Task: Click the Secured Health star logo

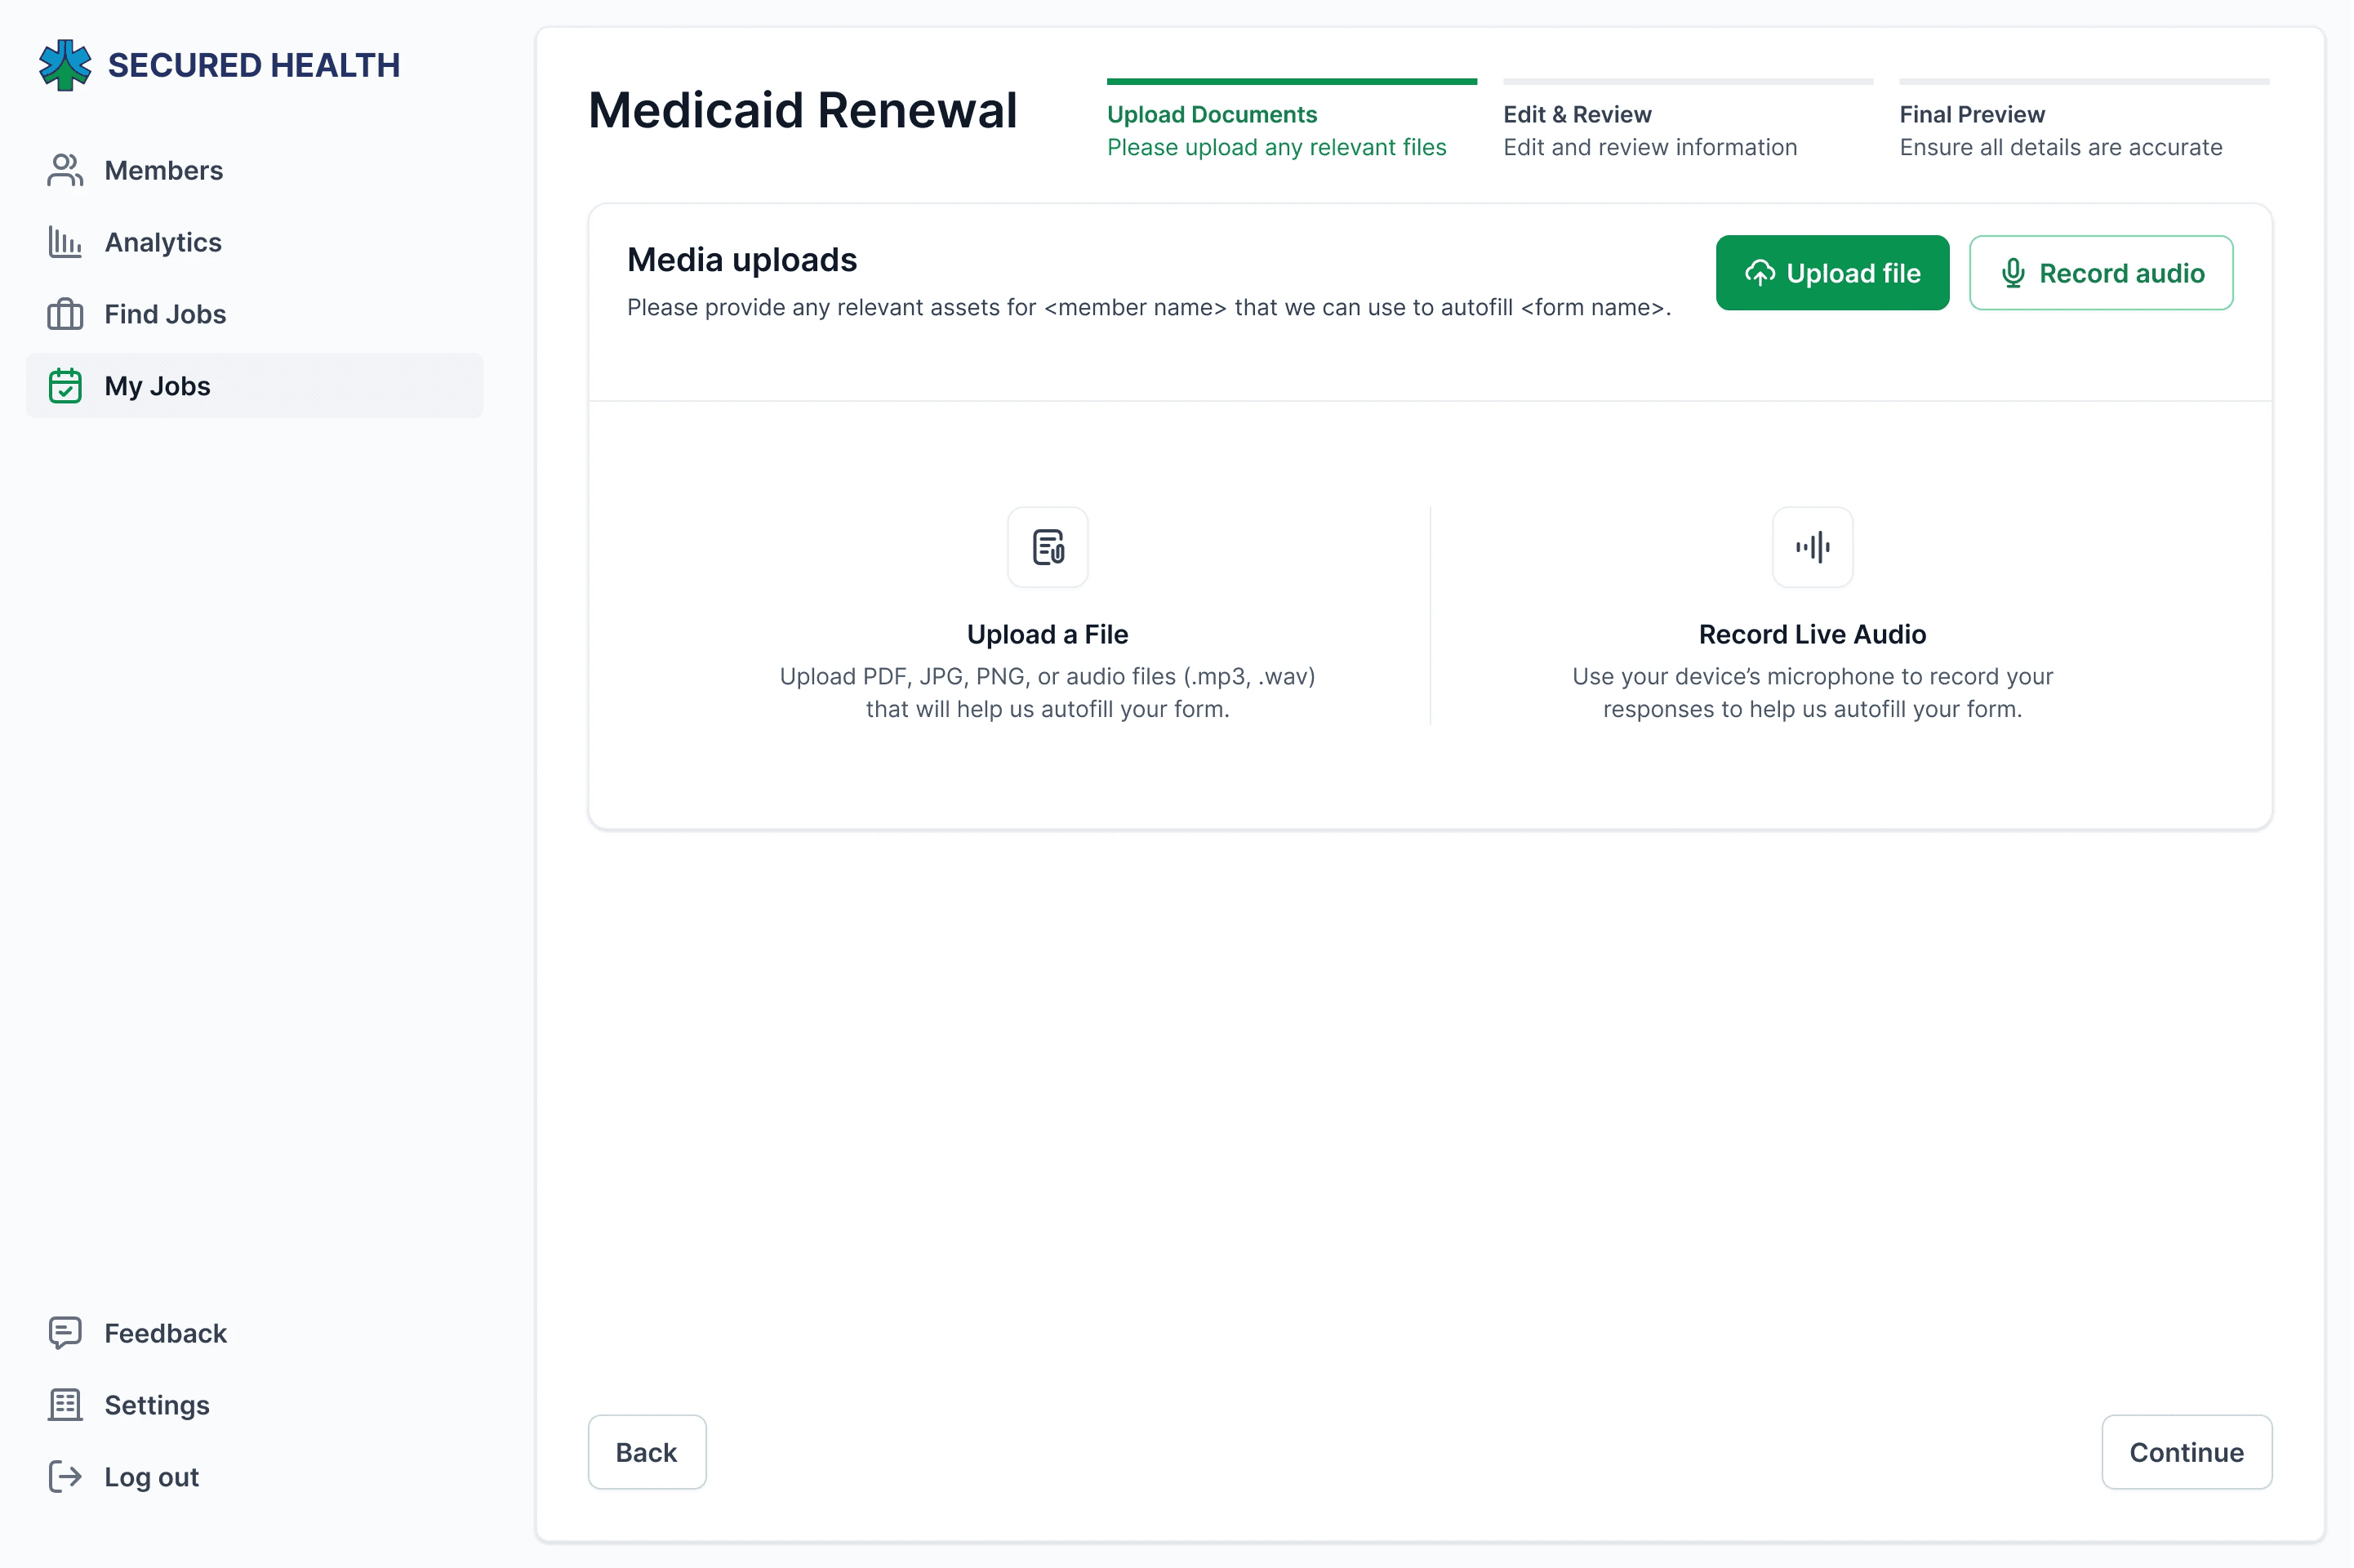Action: 65,65
